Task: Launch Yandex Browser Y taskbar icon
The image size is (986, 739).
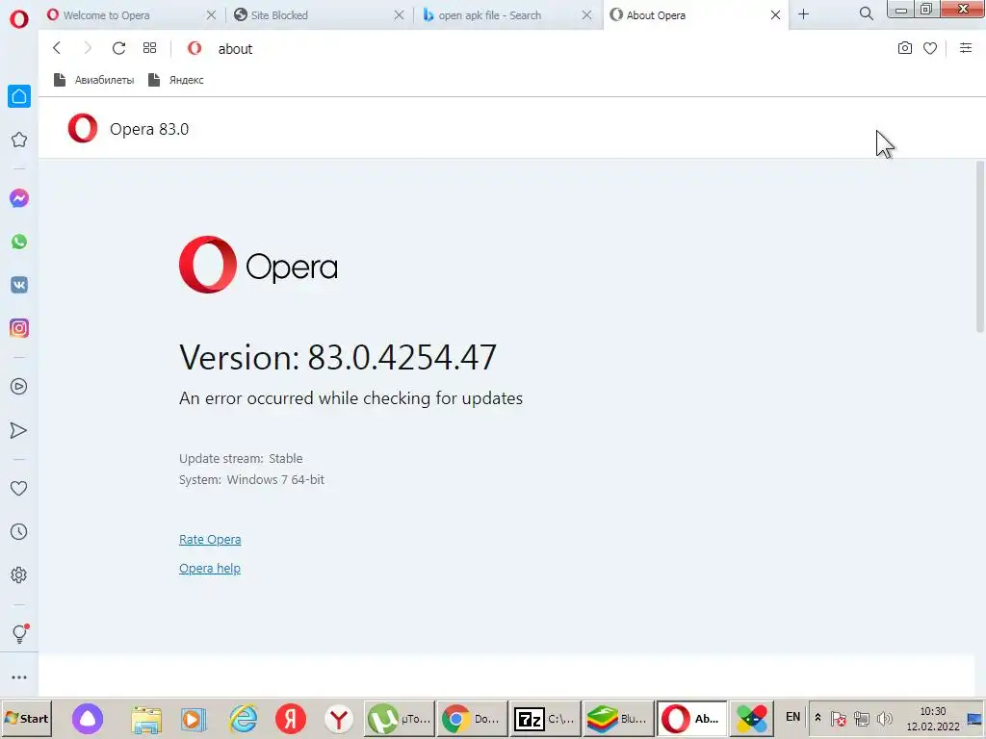Action: (339, 718)
